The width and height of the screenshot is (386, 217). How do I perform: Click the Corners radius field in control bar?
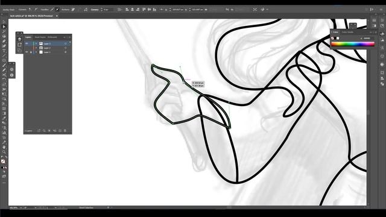point(109,10)
